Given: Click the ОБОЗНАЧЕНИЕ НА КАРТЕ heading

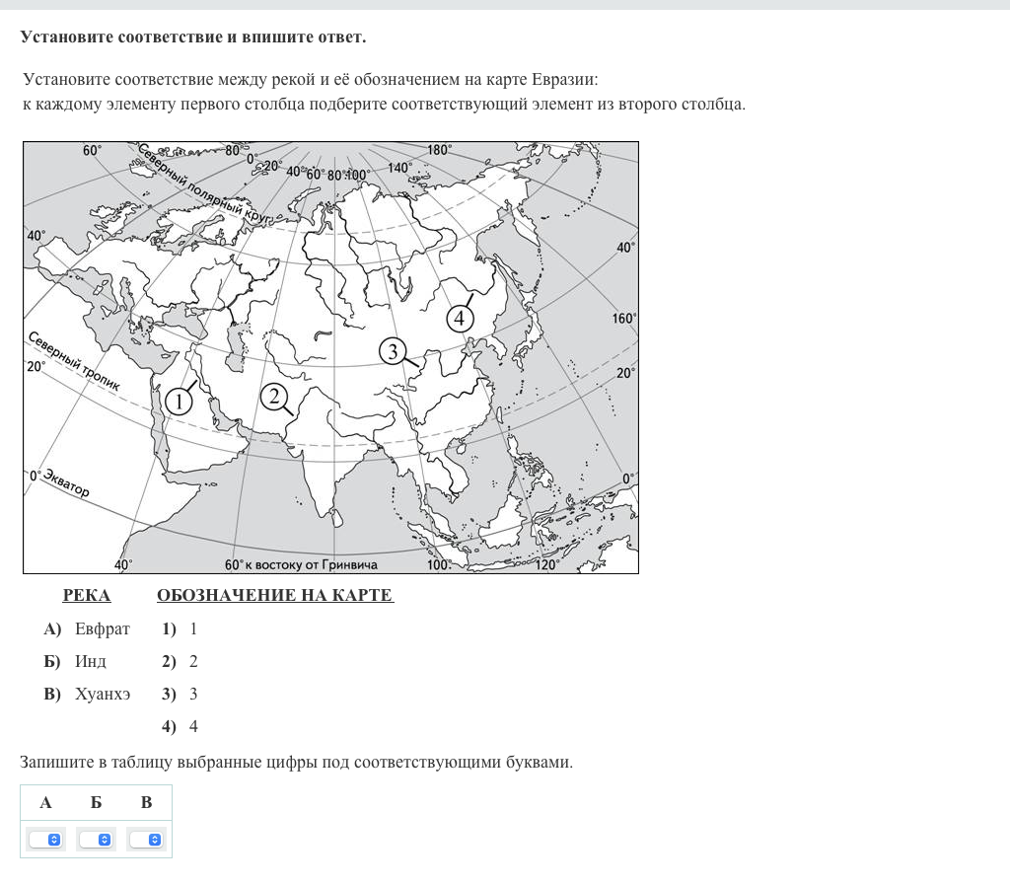Looking at the screenshot, I should click(x=275, y=595).
